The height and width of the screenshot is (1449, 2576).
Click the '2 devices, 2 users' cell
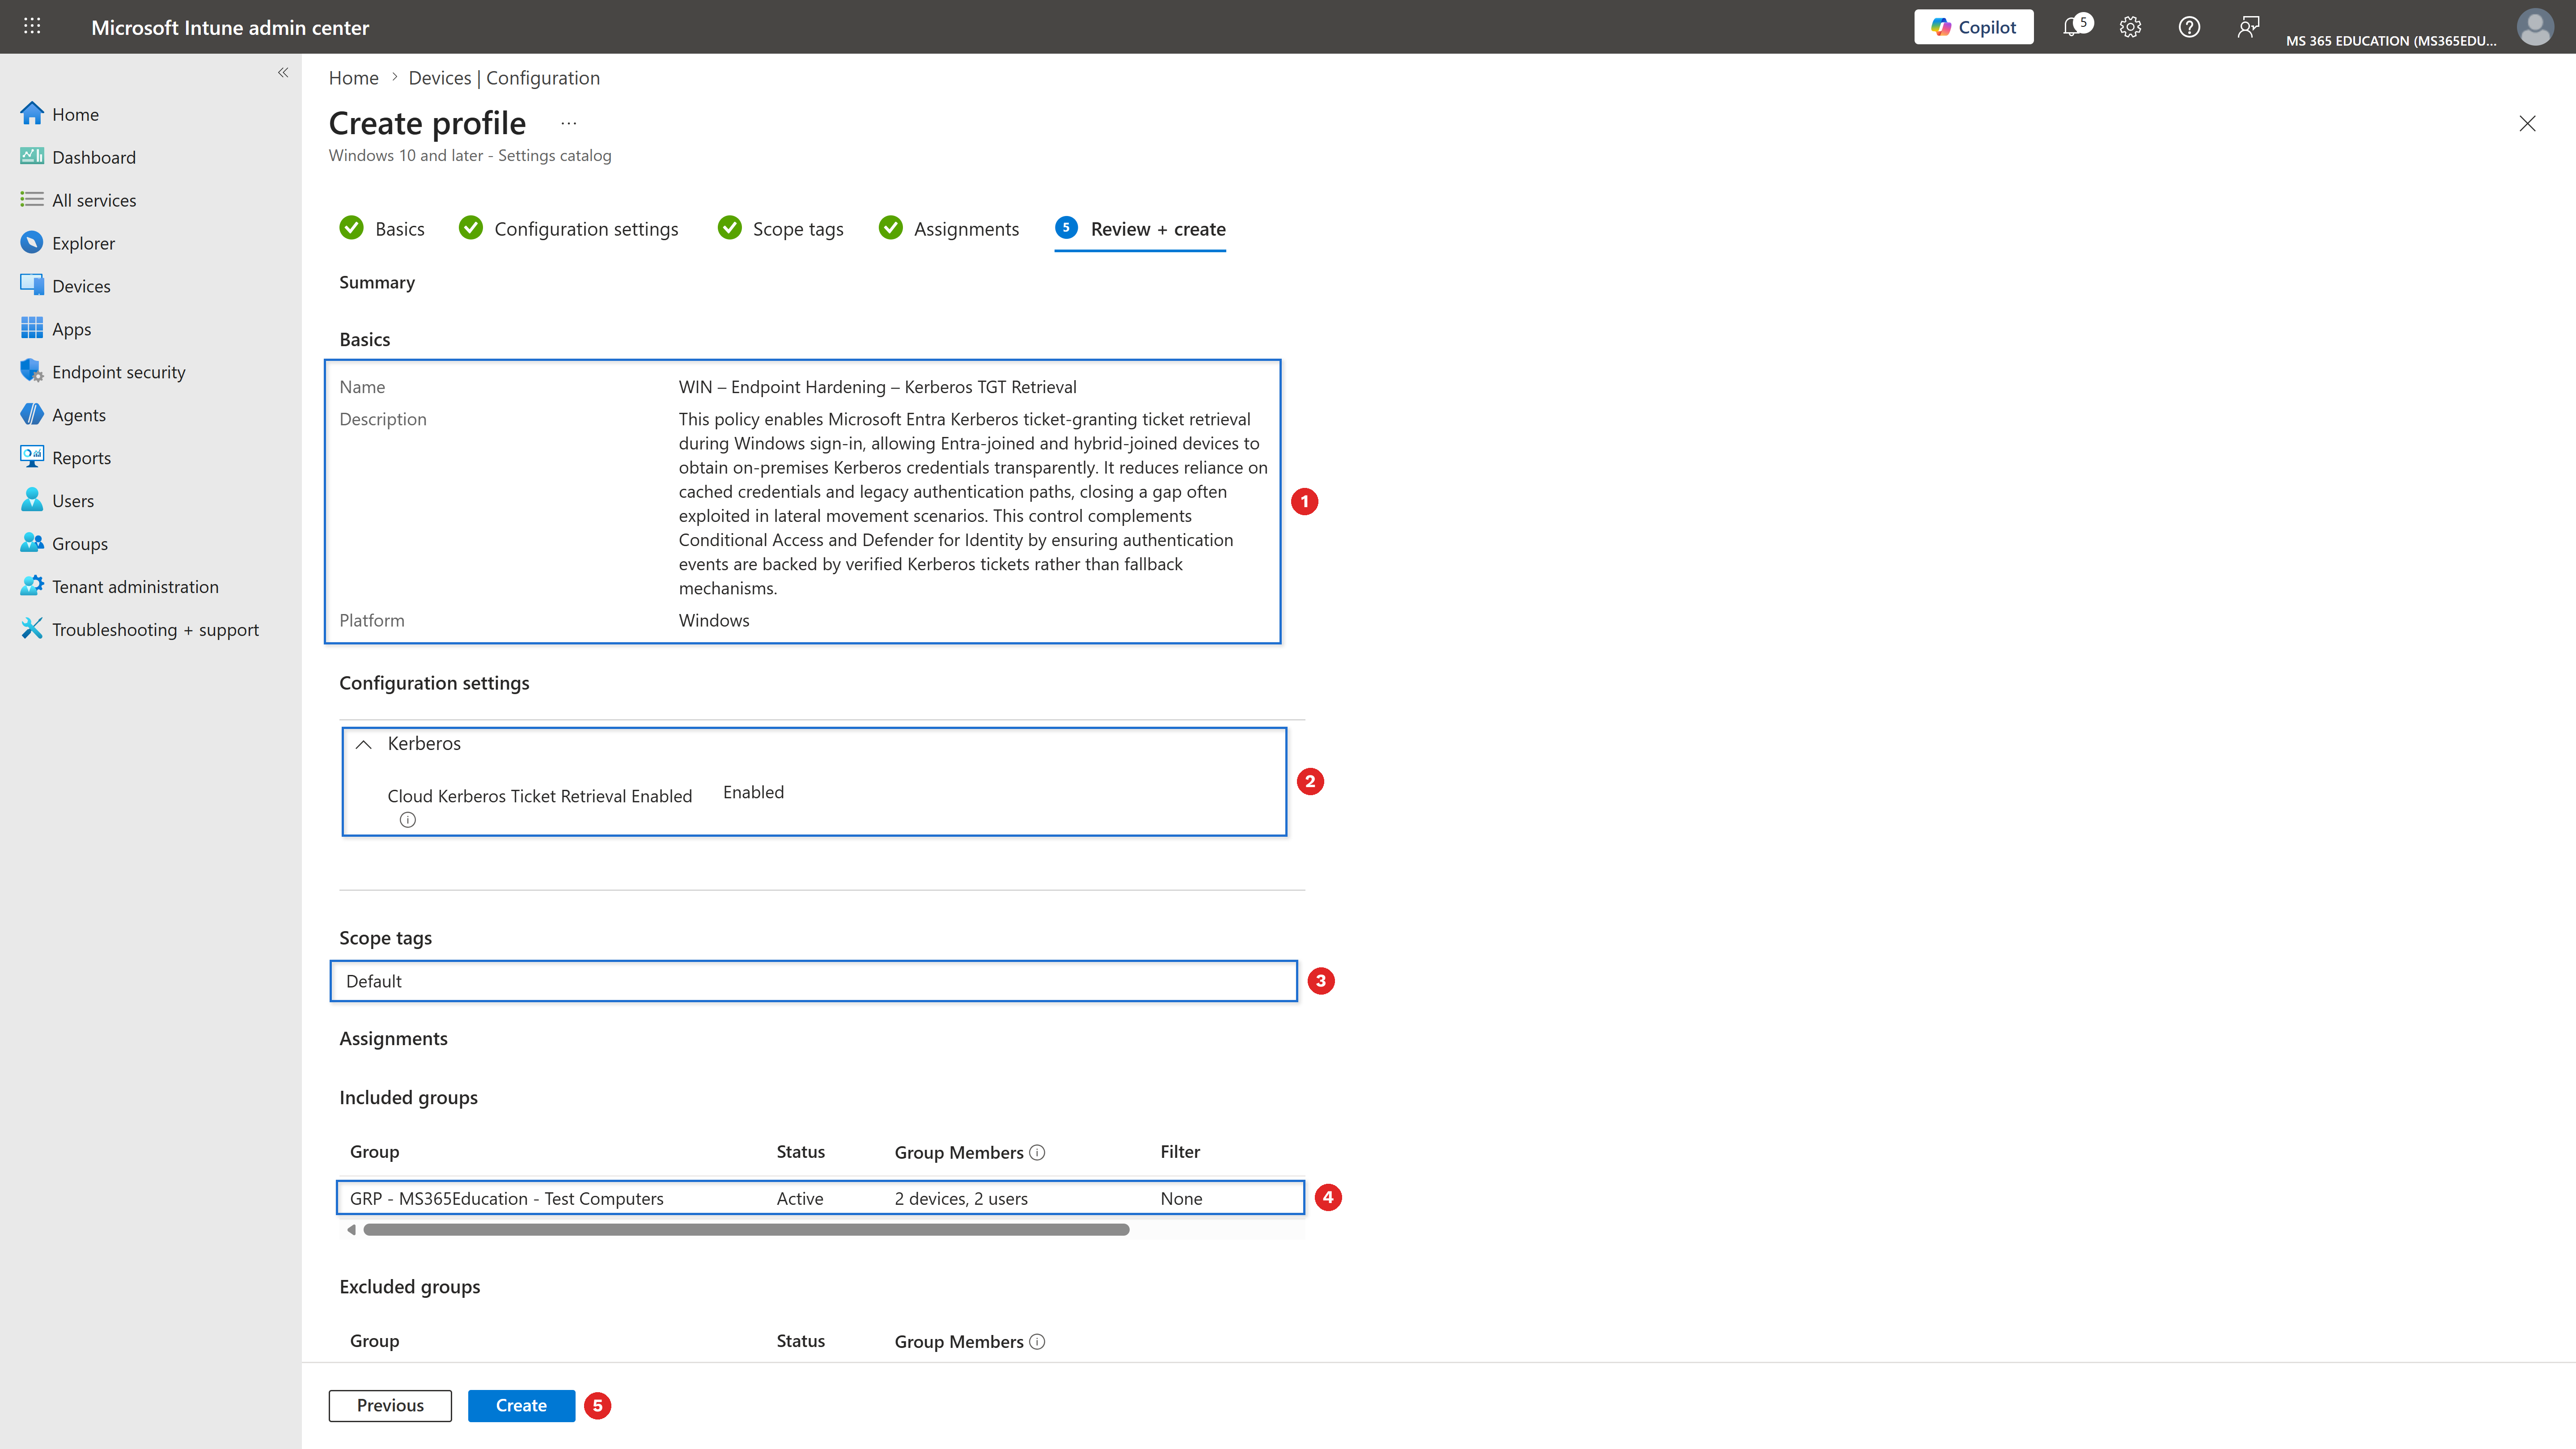coord(961,1198)
